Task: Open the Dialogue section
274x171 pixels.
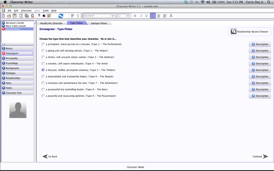Action: (17, 73)
